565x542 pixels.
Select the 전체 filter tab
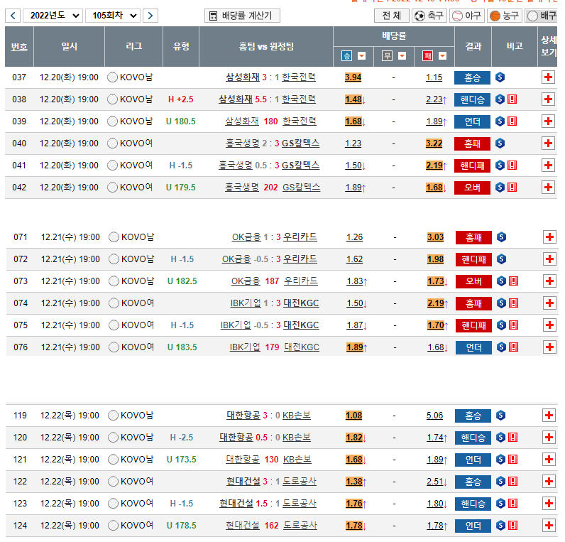tap(391, 16)
